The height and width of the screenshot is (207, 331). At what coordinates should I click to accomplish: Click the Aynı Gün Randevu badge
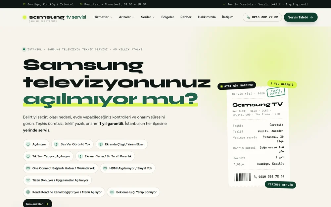pyautogui.click(x=237, y=85)
